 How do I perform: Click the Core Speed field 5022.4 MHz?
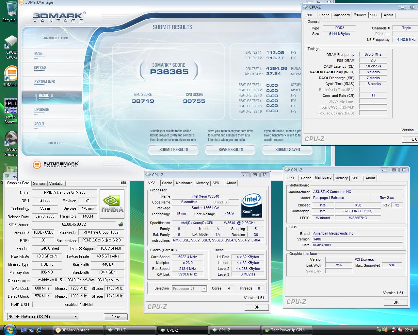coord(187,257)
